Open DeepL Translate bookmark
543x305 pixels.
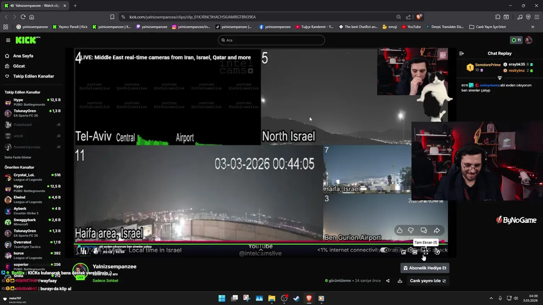coord(445,27)
